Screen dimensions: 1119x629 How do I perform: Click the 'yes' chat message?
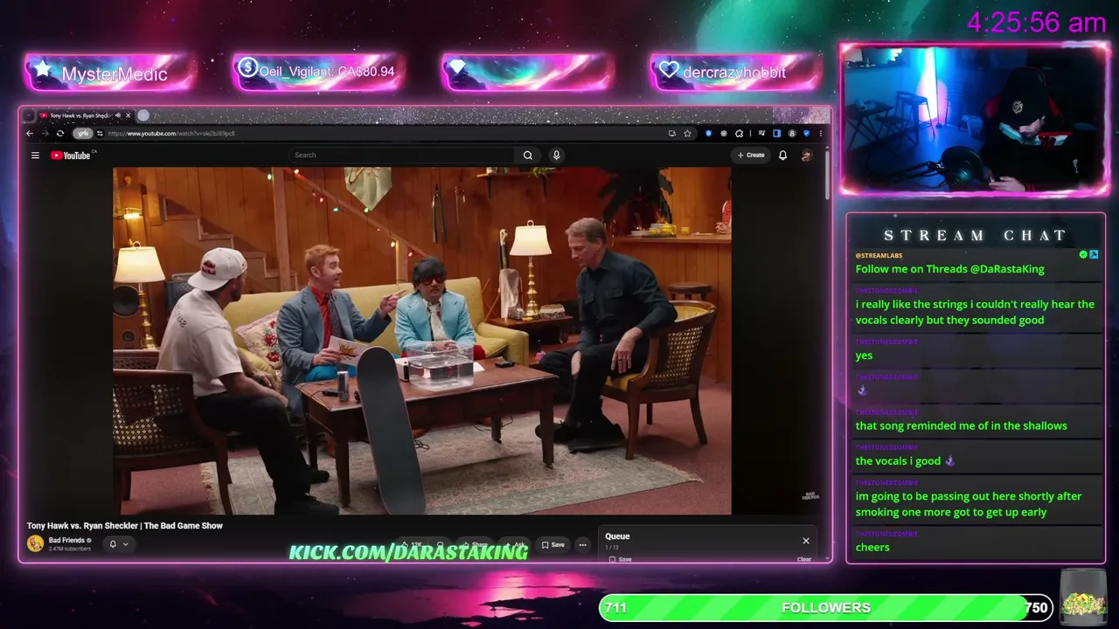click(x=864, y=356)
